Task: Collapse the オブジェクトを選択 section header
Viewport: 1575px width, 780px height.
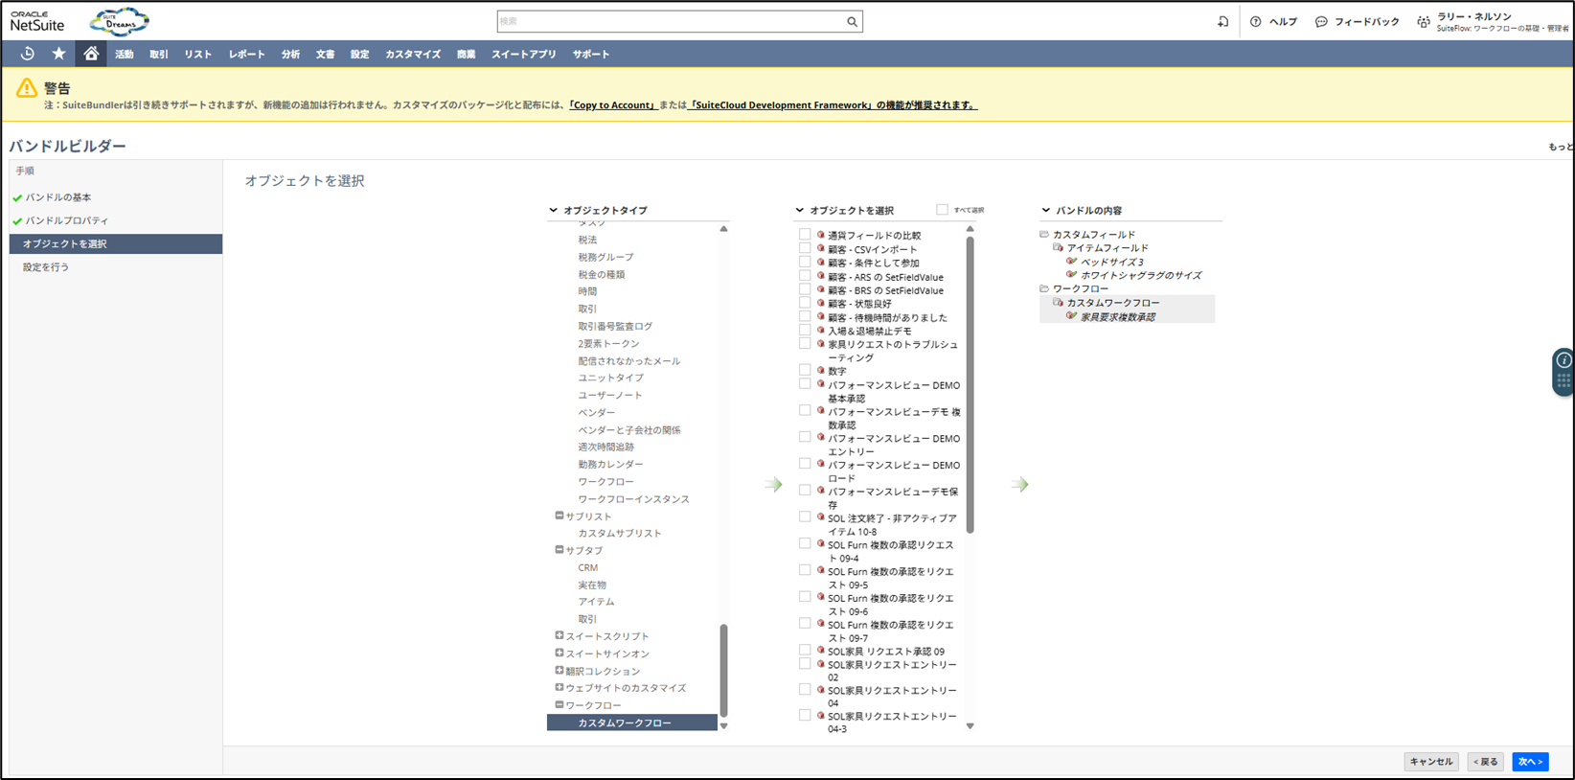Action: coord(800,210)
